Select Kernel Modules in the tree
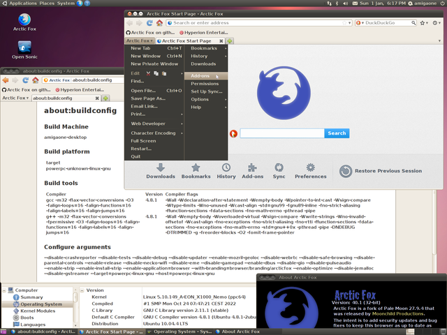Screen dimensions: 447x335 (x=38, y=311)
